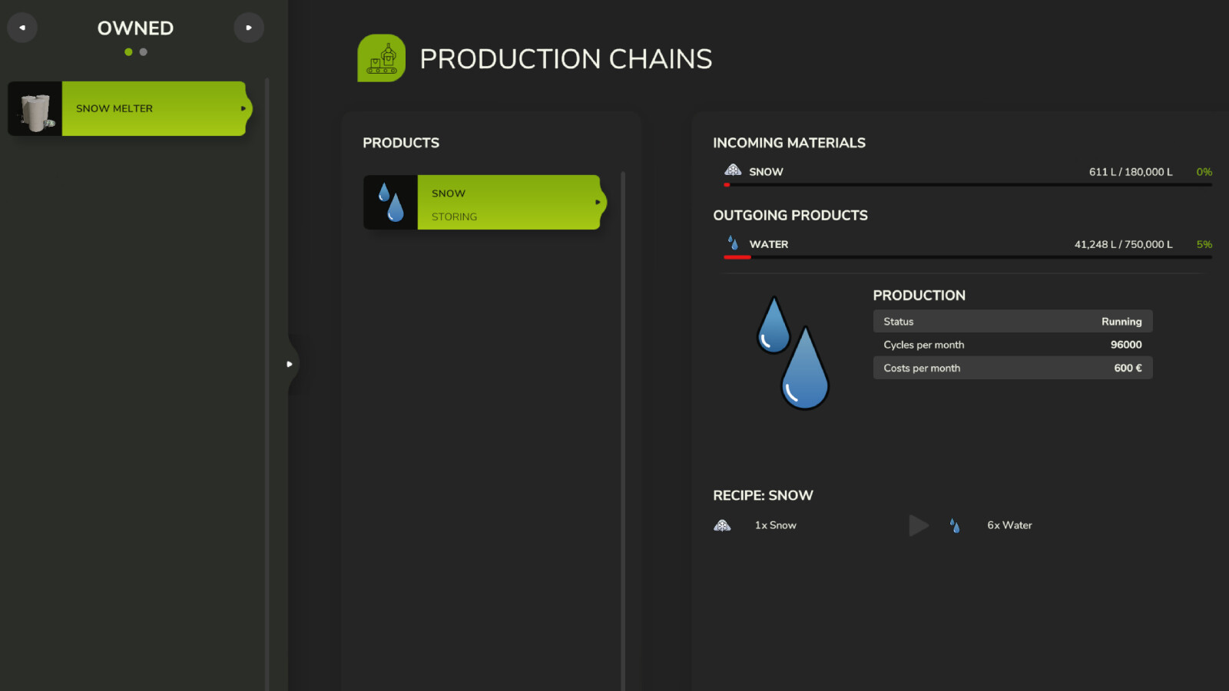The image size is (1229, 691).
Task: Click the snow incoming fill level bar
Action: click(967, 185)
